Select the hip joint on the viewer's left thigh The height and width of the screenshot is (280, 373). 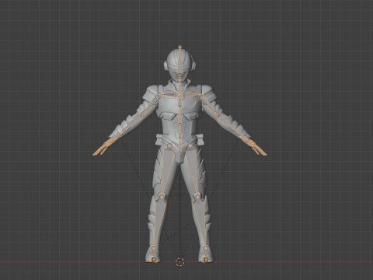tap(169, 146)
